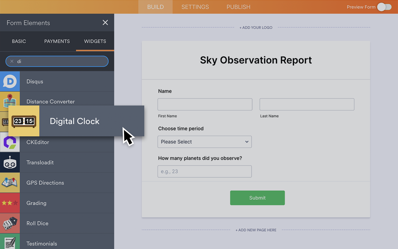The width and height of the screenshot is (398, 249).
Task: Toggle the Preview Form switch
Action: click(x=384, y=7)
